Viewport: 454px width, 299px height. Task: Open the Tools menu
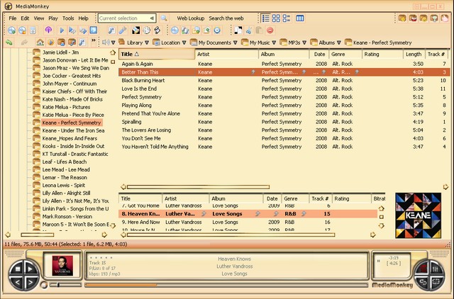68,18
